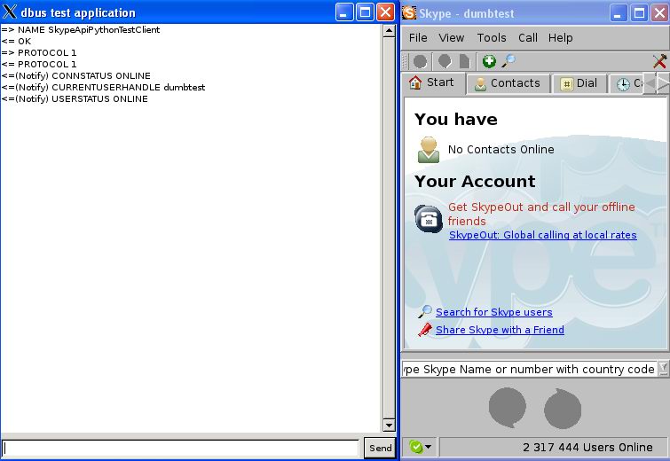Click red icon beside Share Skype with a Friend

coord(425,330)
